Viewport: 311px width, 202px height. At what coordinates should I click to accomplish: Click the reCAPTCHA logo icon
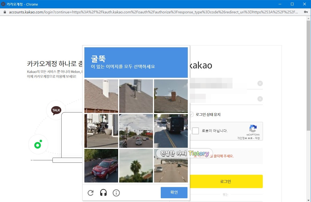(253, 129)
